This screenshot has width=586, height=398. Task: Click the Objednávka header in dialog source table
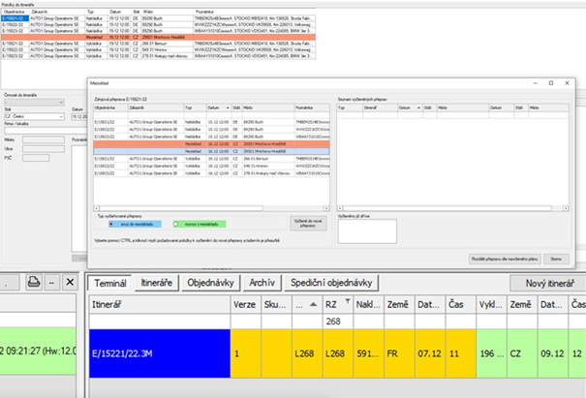coord(110,107)
